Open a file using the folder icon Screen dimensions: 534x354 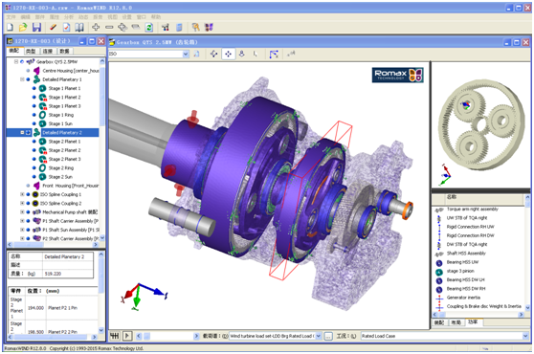tap(23, 27)
